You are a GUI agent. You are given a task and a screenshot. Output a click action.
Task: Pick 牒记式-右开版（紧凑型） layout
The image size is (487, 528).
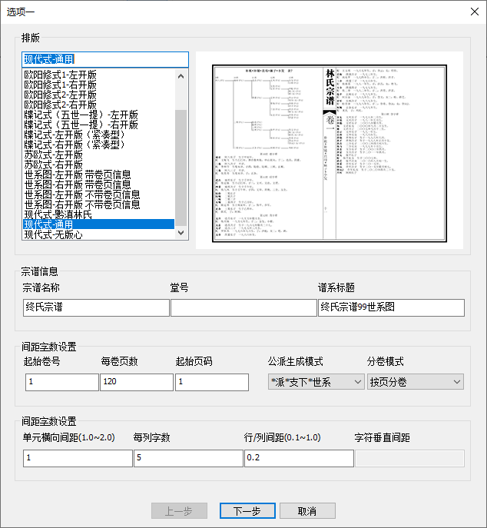click(x=98, y=144)
